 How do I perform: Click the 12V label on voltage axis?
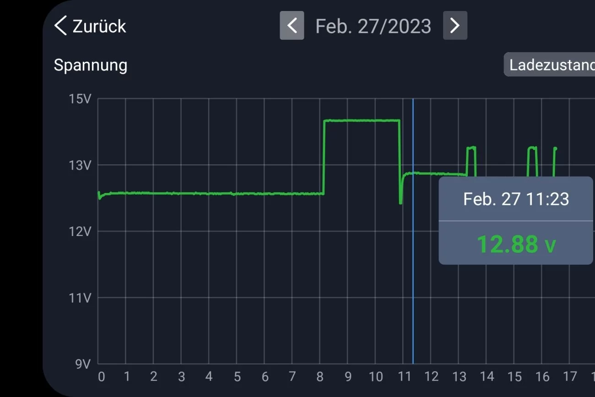(80, 231)
